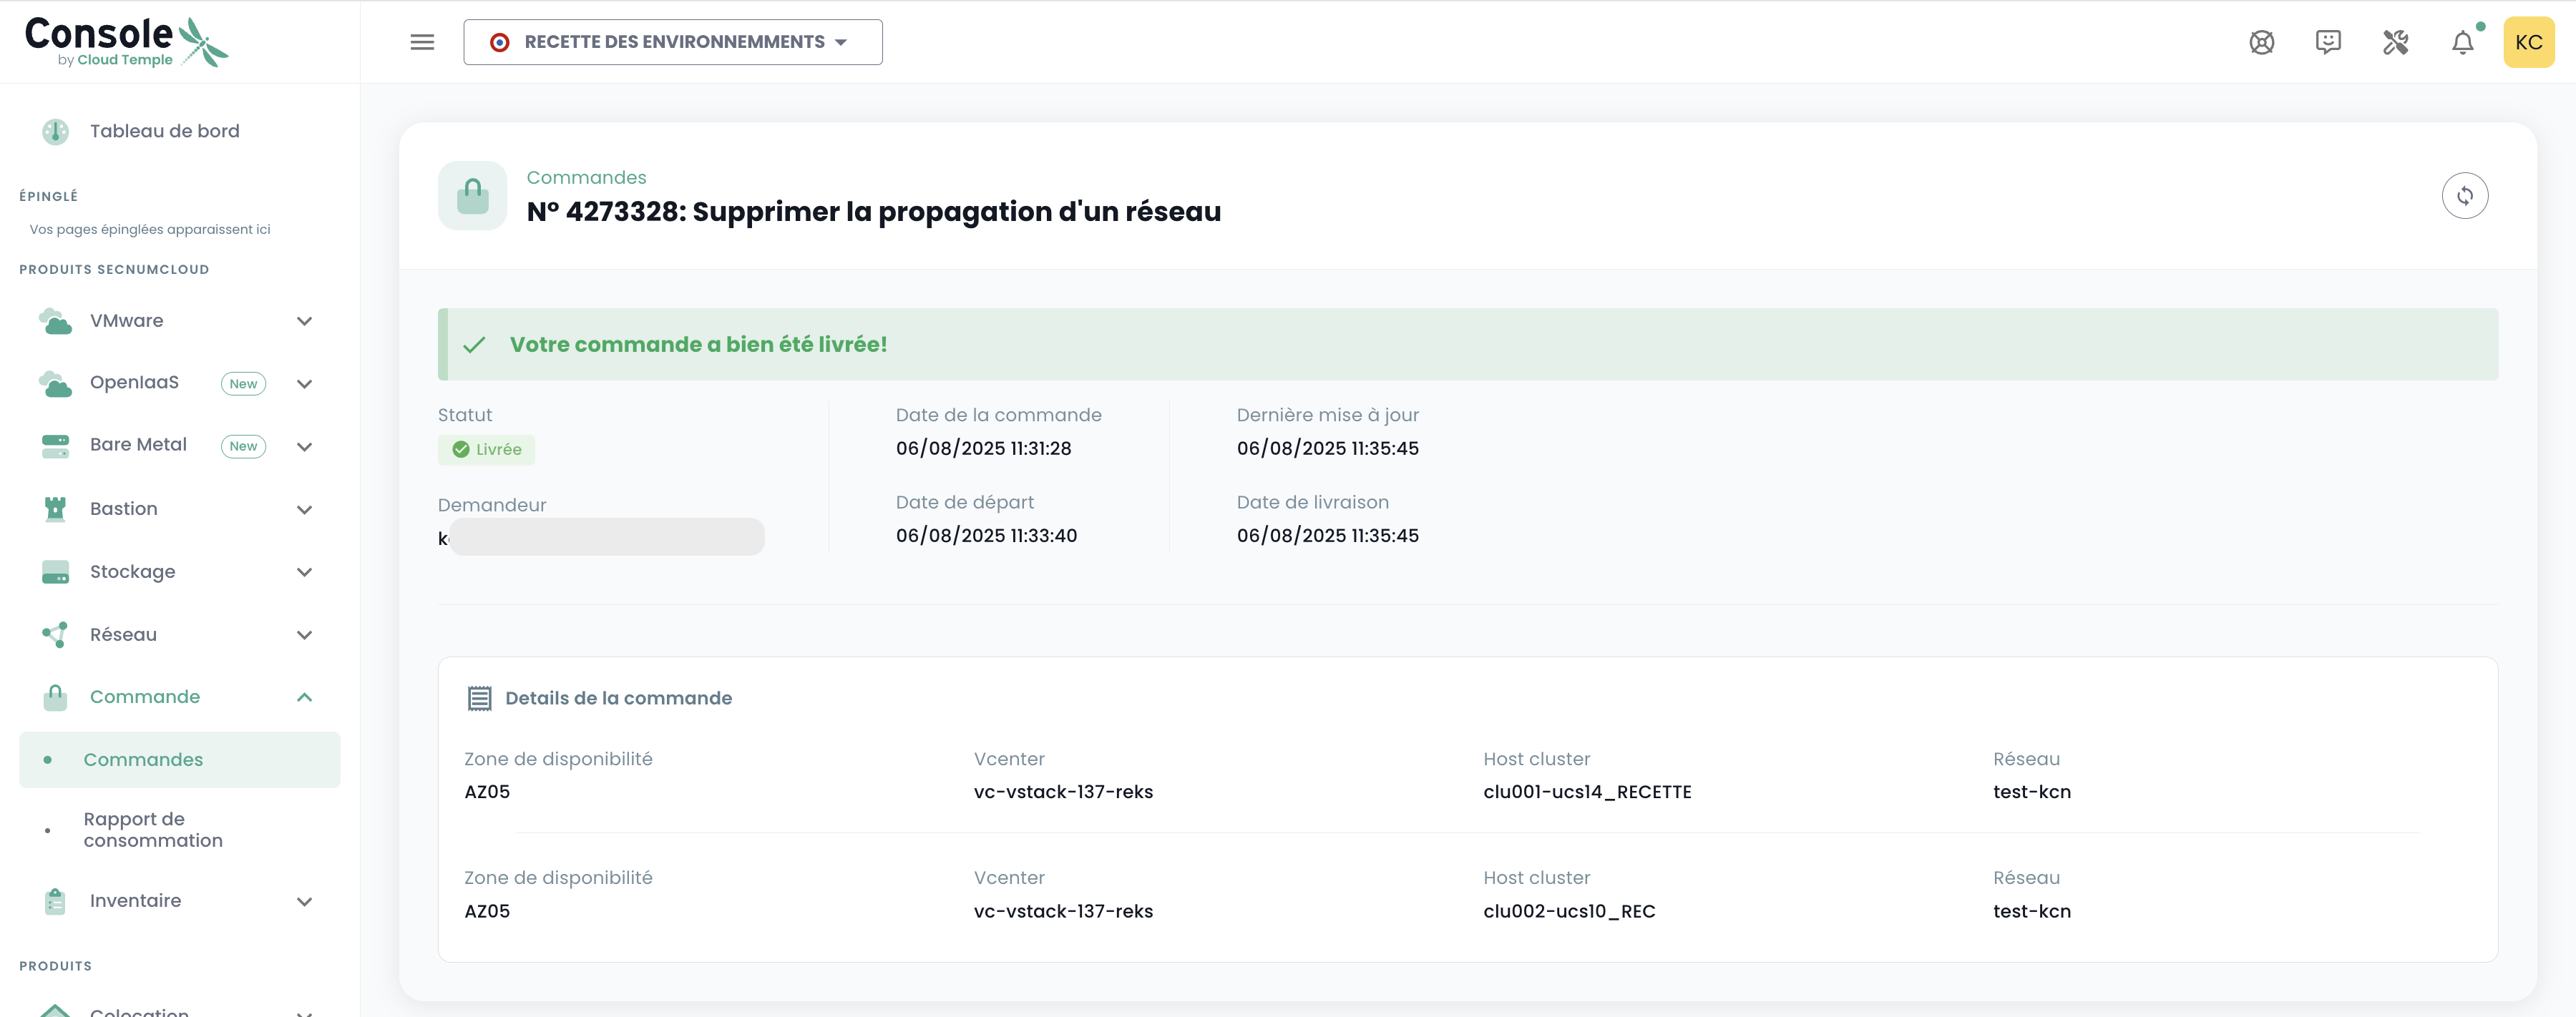Go to Tableau de bord
Image resolution: width=2576 pixels, height=1017 pixels.
(x=164, y=131)
